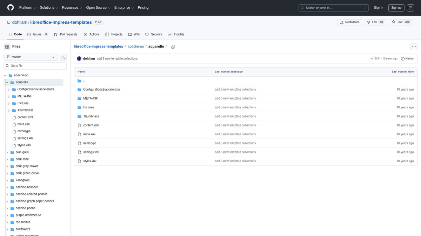Image resolution: width=421 pixels, height=236 pixels.
Task: Click the Pricing link
Action: coord(143,8)
